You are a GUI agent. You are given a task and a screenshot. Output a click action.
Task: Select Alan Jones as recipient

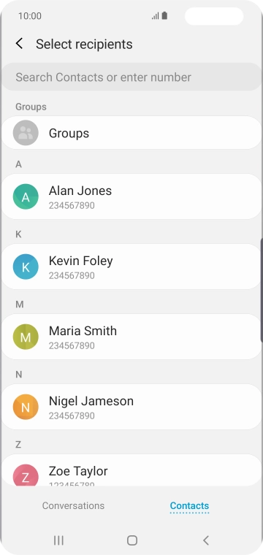pyautogui.click(x=131, y=196)
